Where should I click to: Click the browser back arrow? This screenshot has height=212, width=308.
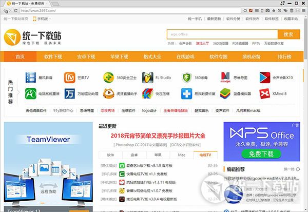click(x=5, y=11)
